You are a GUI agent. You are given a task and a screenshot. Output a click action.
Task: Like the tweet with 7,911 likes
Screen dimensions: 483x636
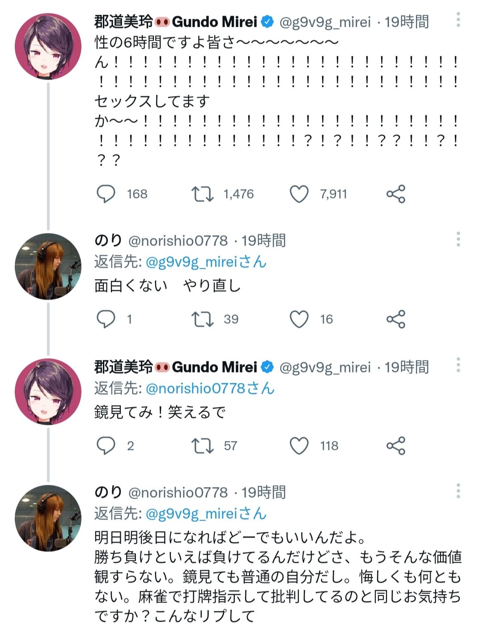(x=299, y=194)
